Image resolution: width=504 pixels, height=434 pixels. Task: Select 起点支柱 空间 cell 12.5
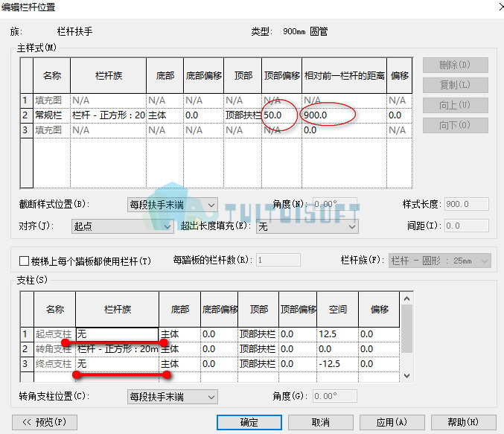(337, 334)
